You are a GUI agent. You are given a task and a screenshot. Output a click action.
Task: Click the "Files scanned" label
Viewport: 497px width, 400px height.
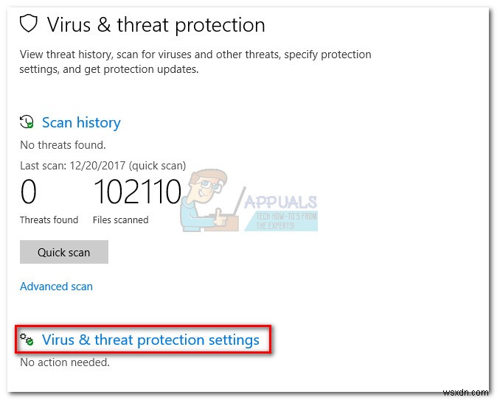[120, 220]
